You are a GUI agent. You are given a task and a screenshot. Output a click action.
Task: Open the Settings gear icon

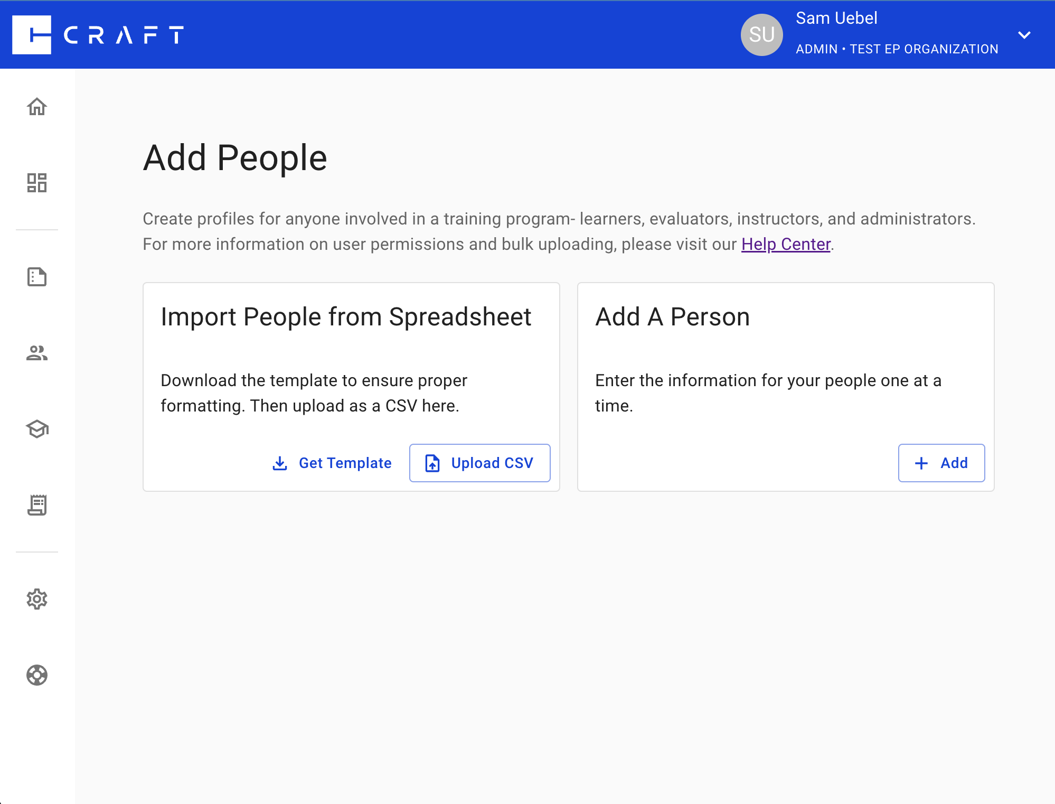pos(37,599)
